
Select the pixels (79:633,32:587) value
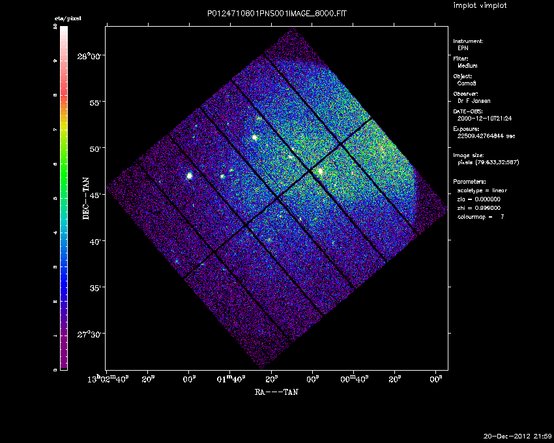(488, 162)
